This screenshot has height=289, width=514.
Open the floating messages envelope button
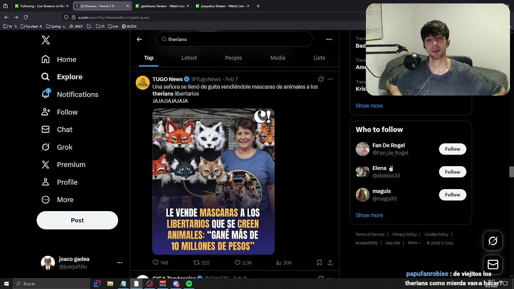[493, 265]
